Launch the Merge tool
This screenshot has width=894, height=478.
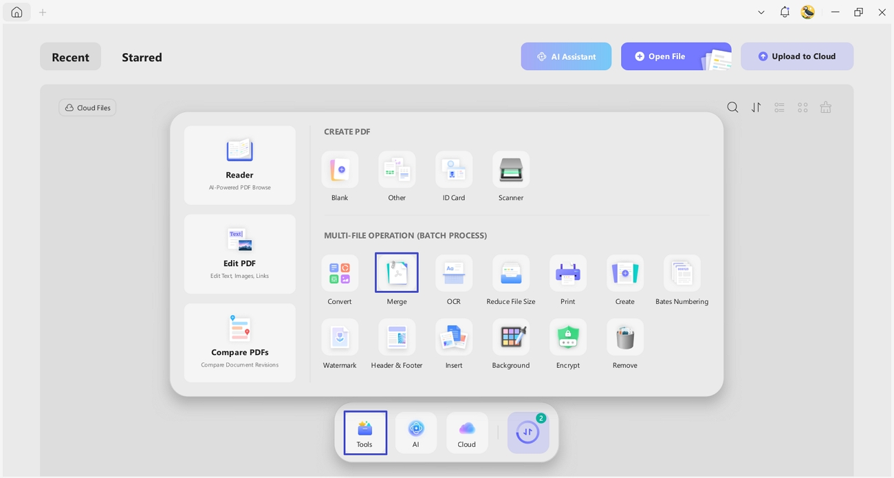pyautogui.click(x=397, y=281)
